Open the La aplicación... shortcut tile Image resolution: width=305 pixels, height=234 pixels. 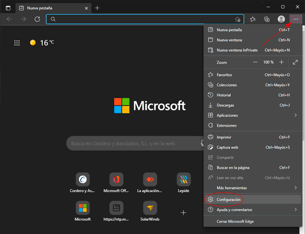(150, 183)
